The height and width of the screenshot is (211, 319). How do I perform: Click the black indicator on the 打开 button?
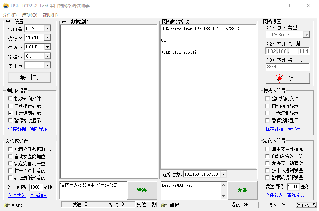coord(23,77)
